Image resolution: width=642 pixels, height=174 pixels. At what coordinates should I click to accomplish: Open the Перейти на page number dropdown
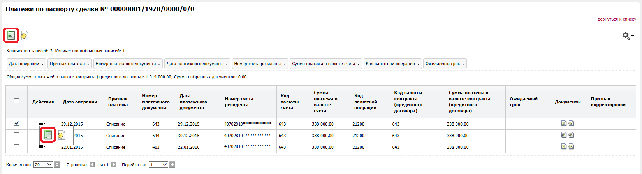pyautogui.click(x=158, y=165)
